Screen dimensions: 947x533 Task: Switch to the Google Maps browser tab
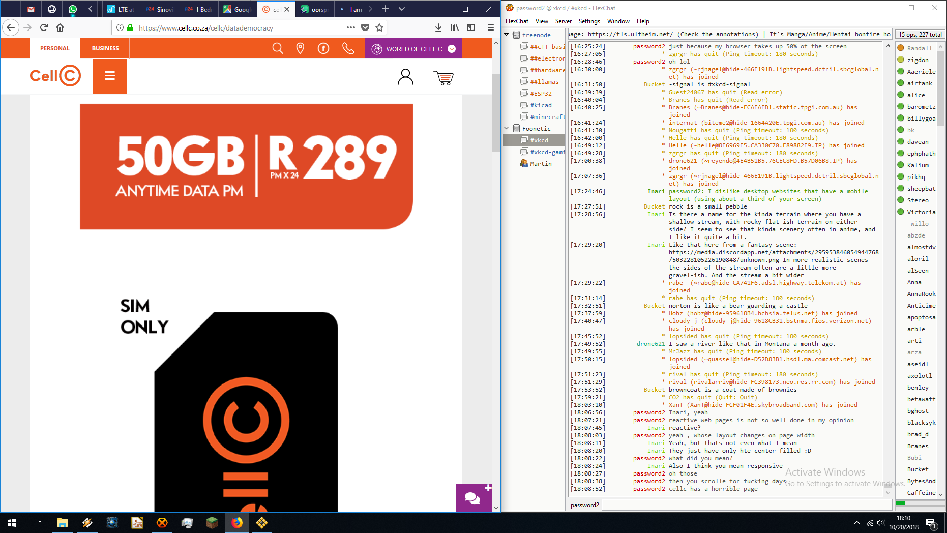coord(237,9)
